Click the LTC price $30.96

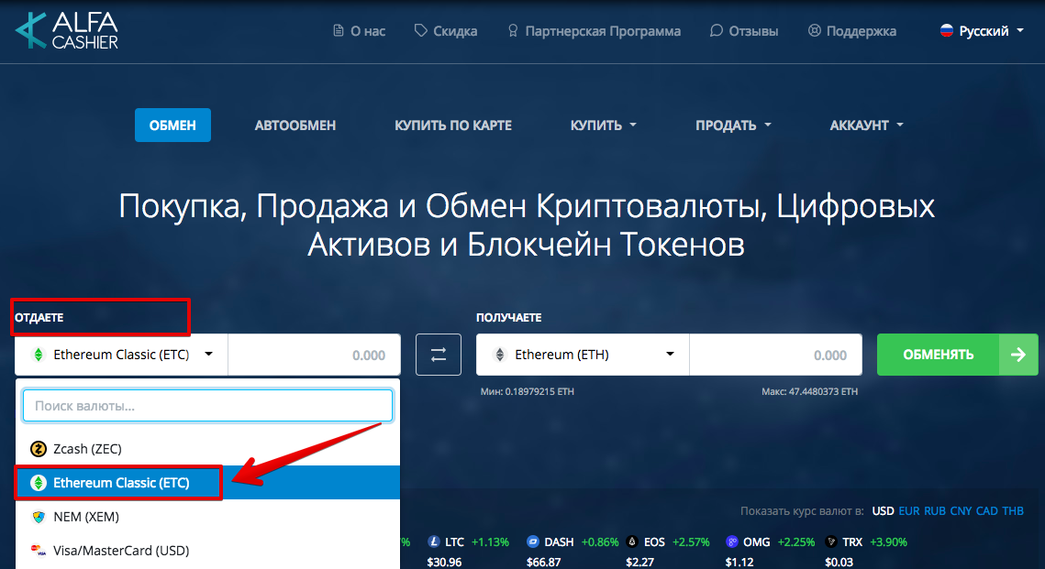pos(445,563)
